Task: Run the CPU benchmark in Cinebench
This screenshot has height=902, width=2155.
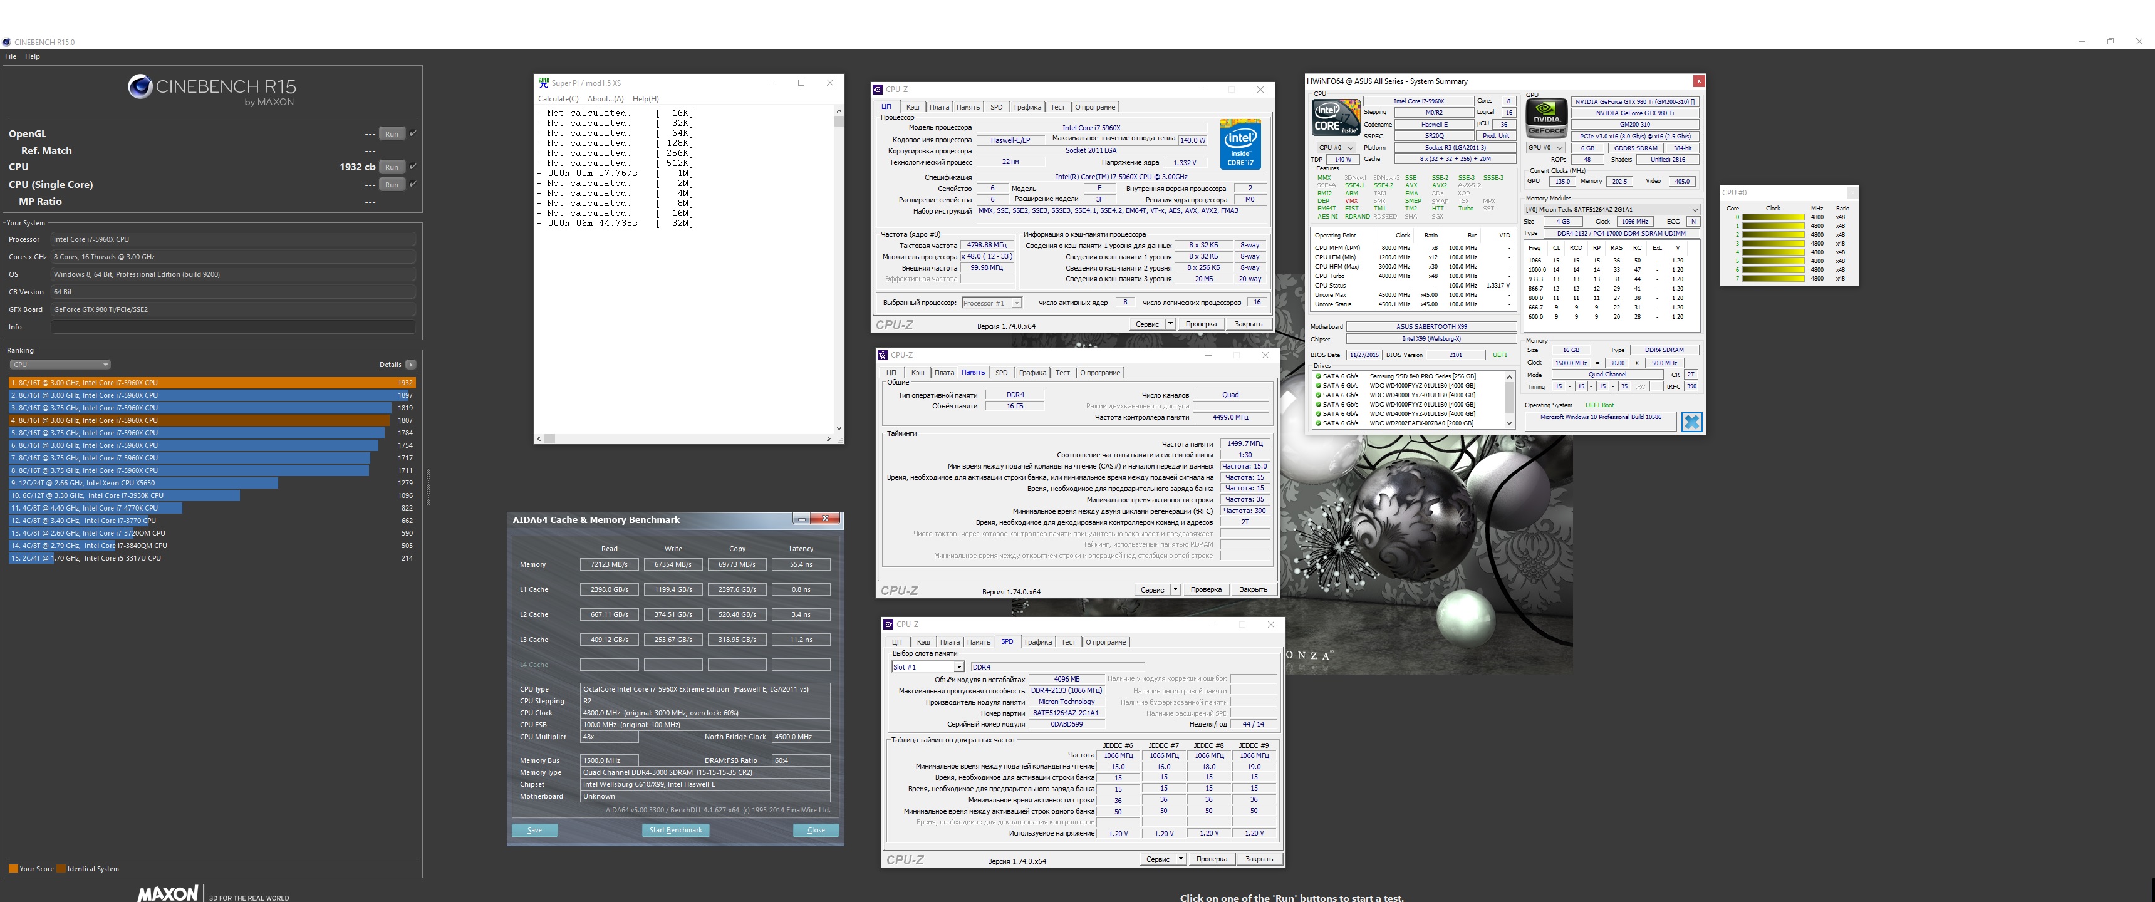Action: (392, 167)
